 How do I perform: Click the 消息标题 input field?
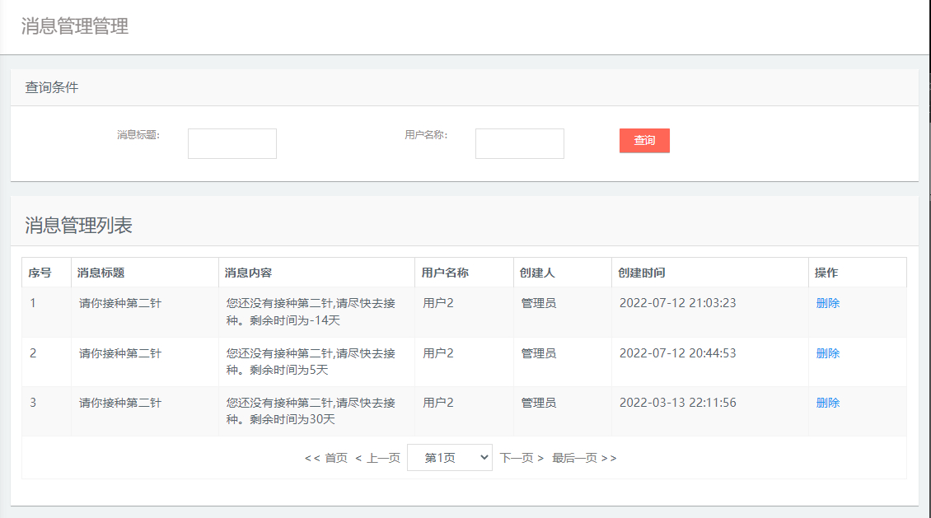point(232,142)
